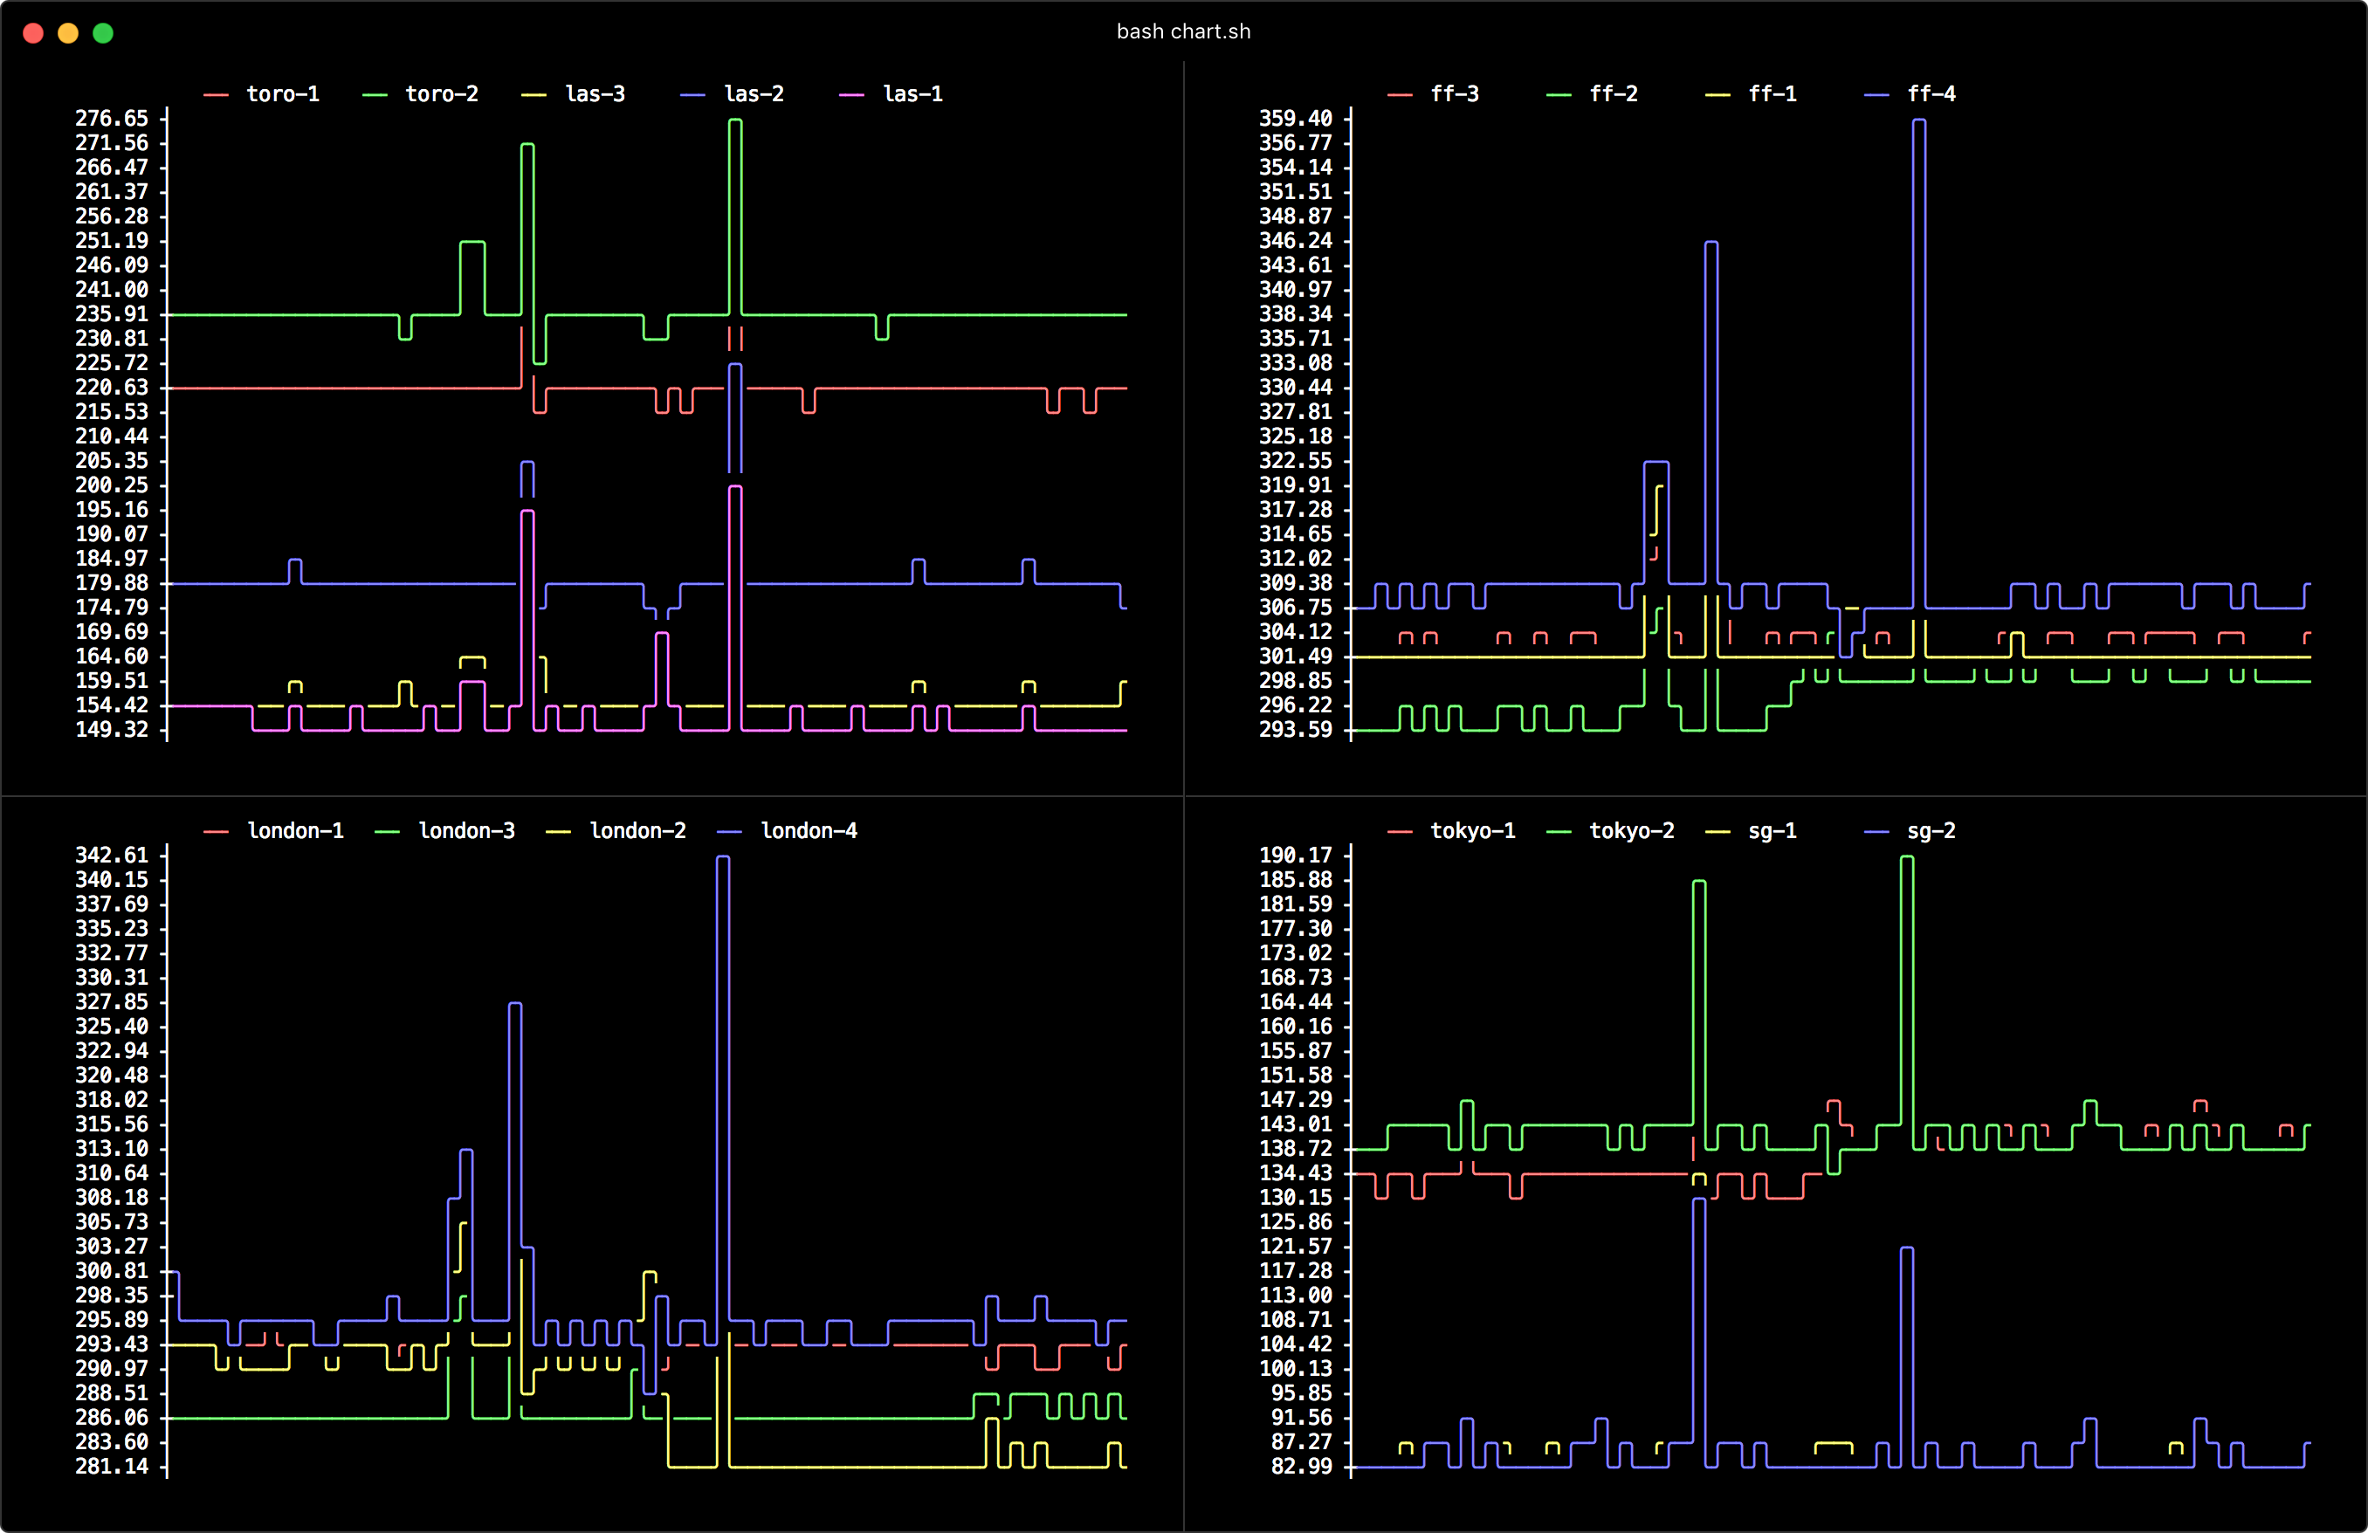Click the 327.85 axis value
Screen dimensions: 2368x1533
pos(112,1001)
